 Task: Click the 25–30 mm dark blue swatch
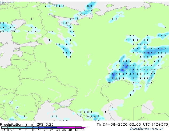click(54, 128)
